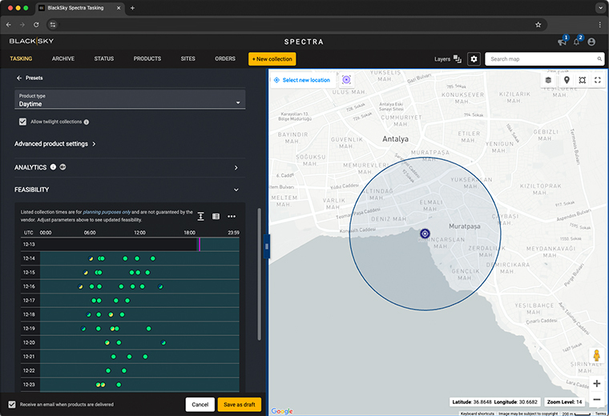The width and height of the screenshot is (609, 416).
Task: Click the announcements megaphone icon
Action: pos(562,42)
